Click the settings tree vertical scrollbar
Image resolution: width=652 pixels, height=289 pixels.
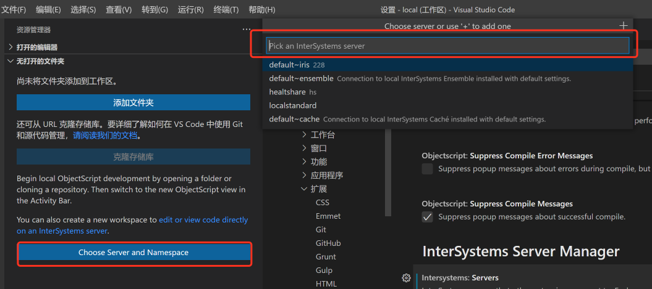point(388,172)
